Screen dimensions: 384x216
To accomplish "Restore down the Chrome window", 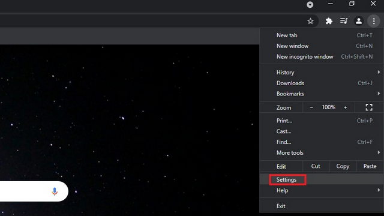I will click(x=352, y=4).
